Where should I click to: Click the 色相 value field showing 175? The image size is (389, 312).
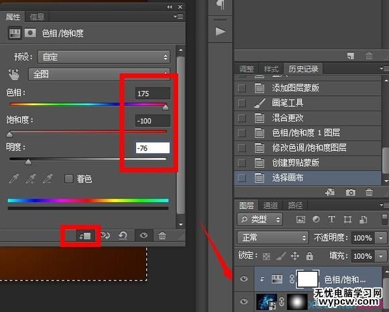[152, 93]
